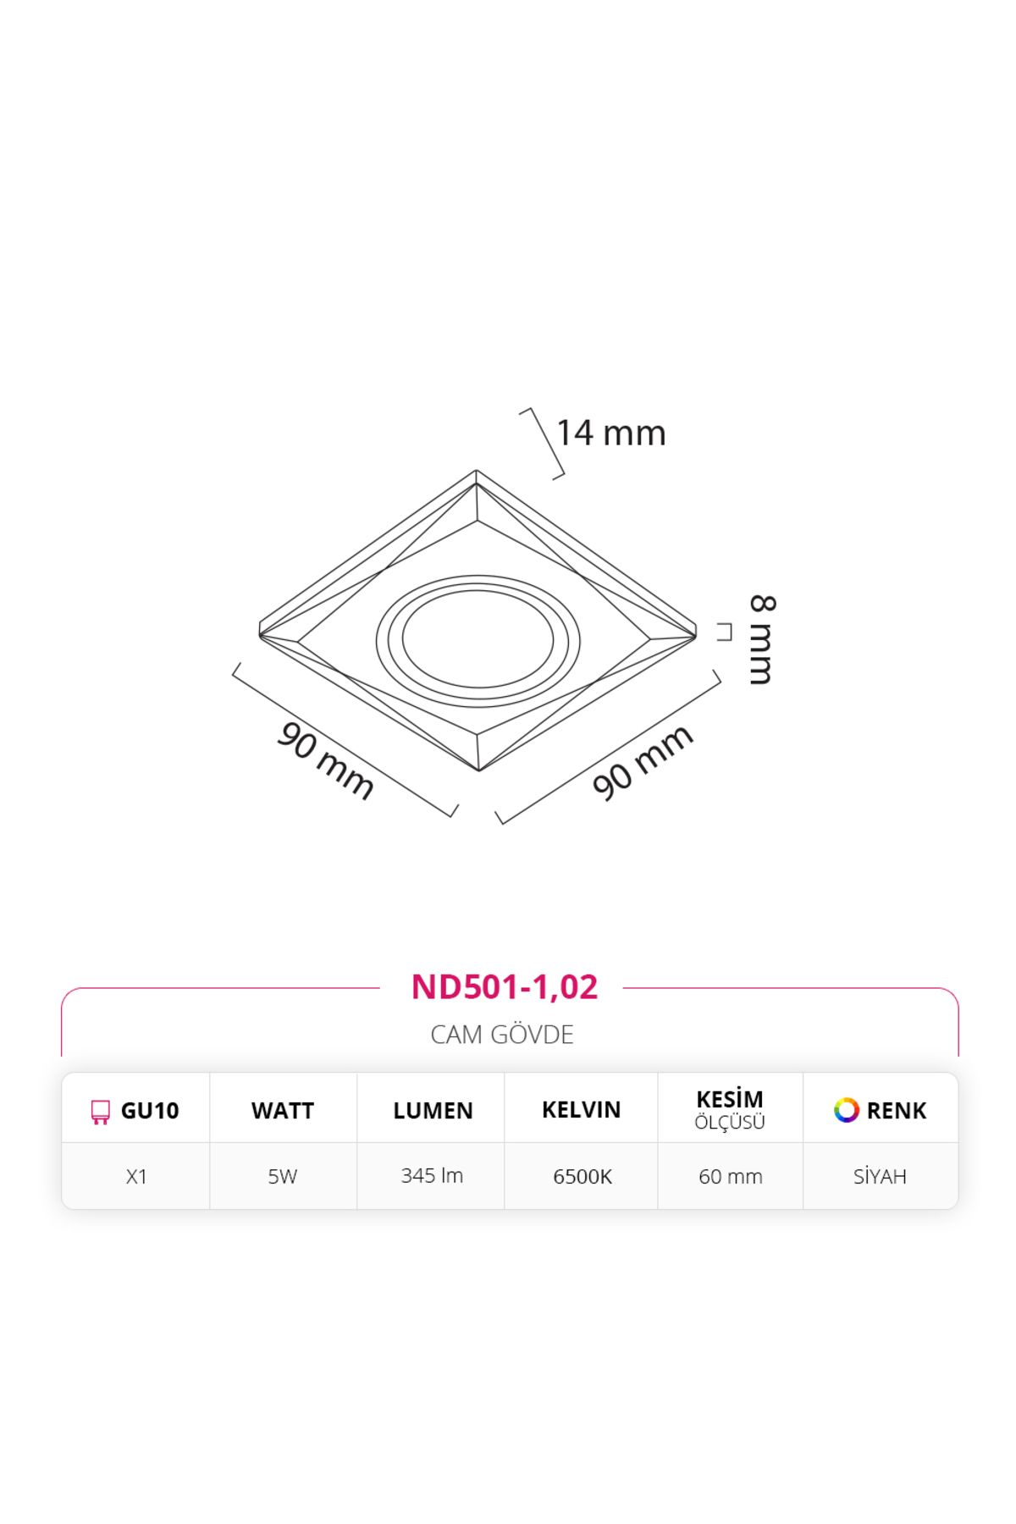The width and height of the screenshot is (1016, 1524).
Task: Select the ND501-1,02 product code title
Action: click(x=505, y=986)
